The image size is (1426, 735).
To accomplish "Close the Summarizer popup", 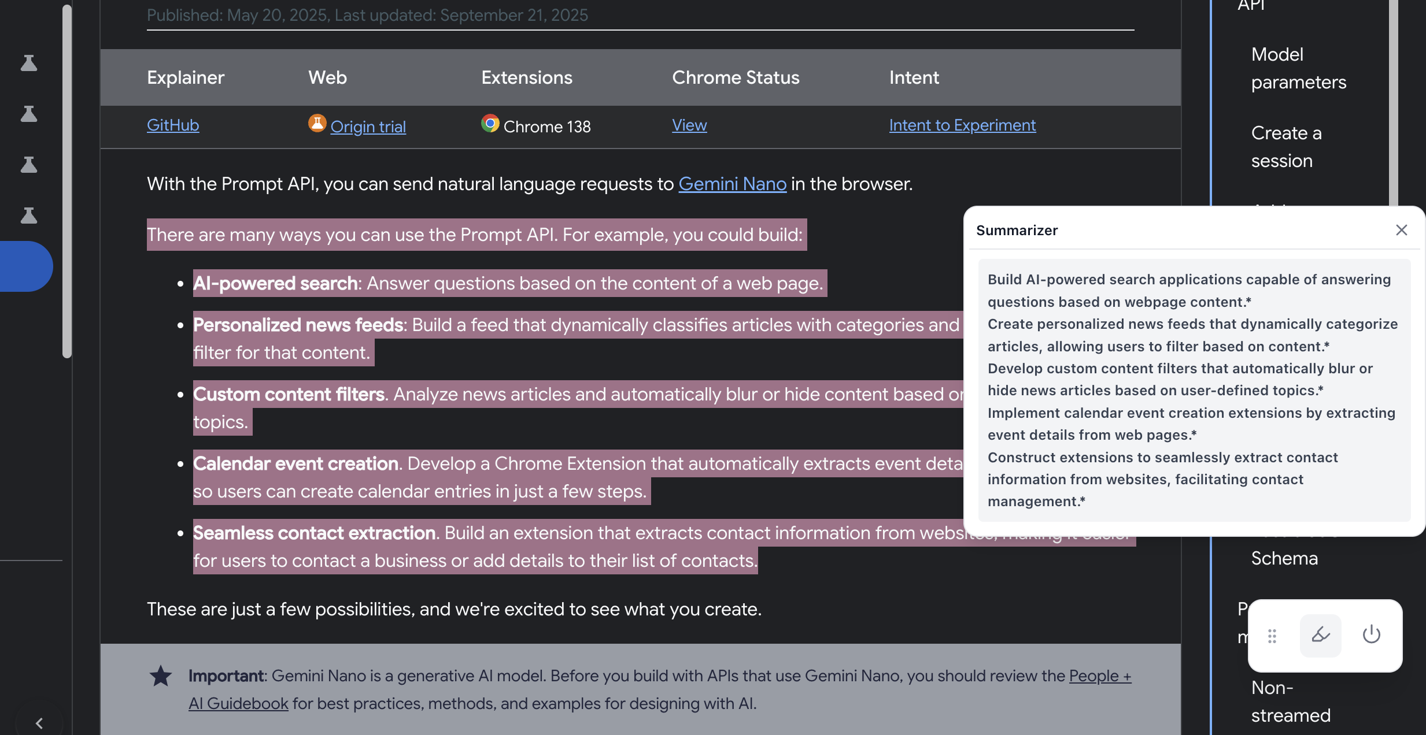I will [1401, 230].
